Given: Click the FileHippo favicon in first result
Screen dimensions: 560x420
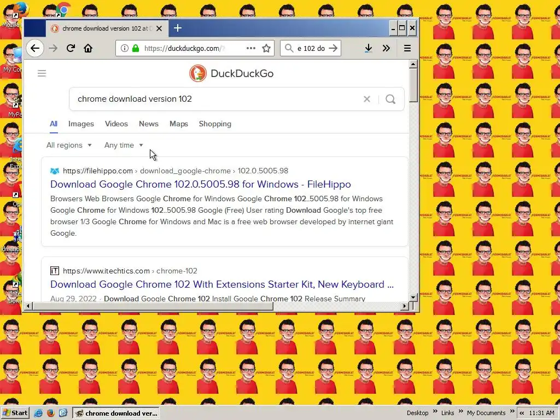Looking at the screenshot, I should click(55, 171).
